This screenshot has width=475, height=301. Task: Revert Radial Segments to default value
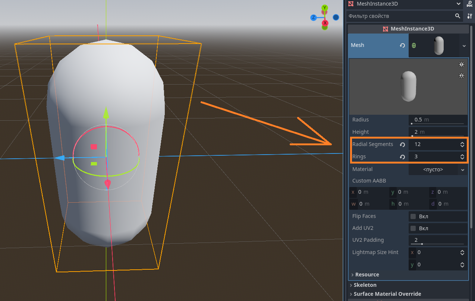click(402, 145)
